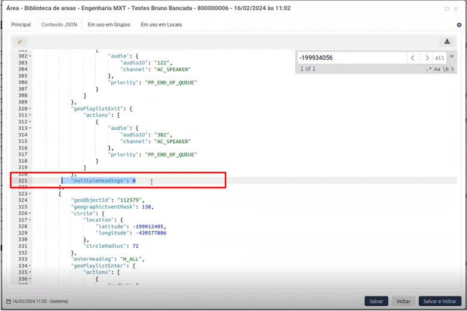Screen dimensions: 467x311
Task: Click the pencil edit icon in editor toolbar
Action: [20, 42]
